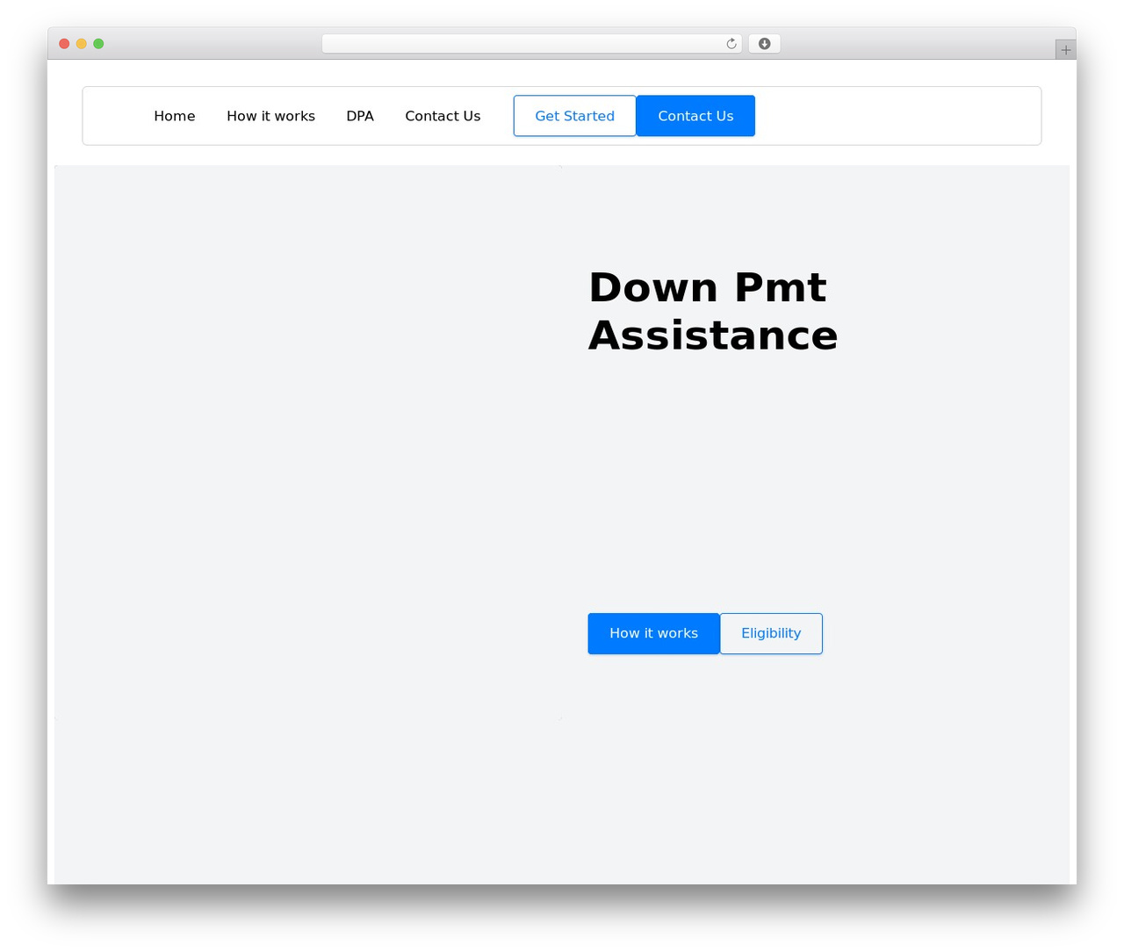The image size is (1124, 952).
Task: Open the browser downloads icon
Action: coord(764,44)
